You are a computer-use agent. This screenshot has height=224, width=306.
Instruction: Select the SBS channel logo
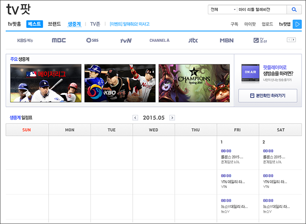(x=92, y=40)
